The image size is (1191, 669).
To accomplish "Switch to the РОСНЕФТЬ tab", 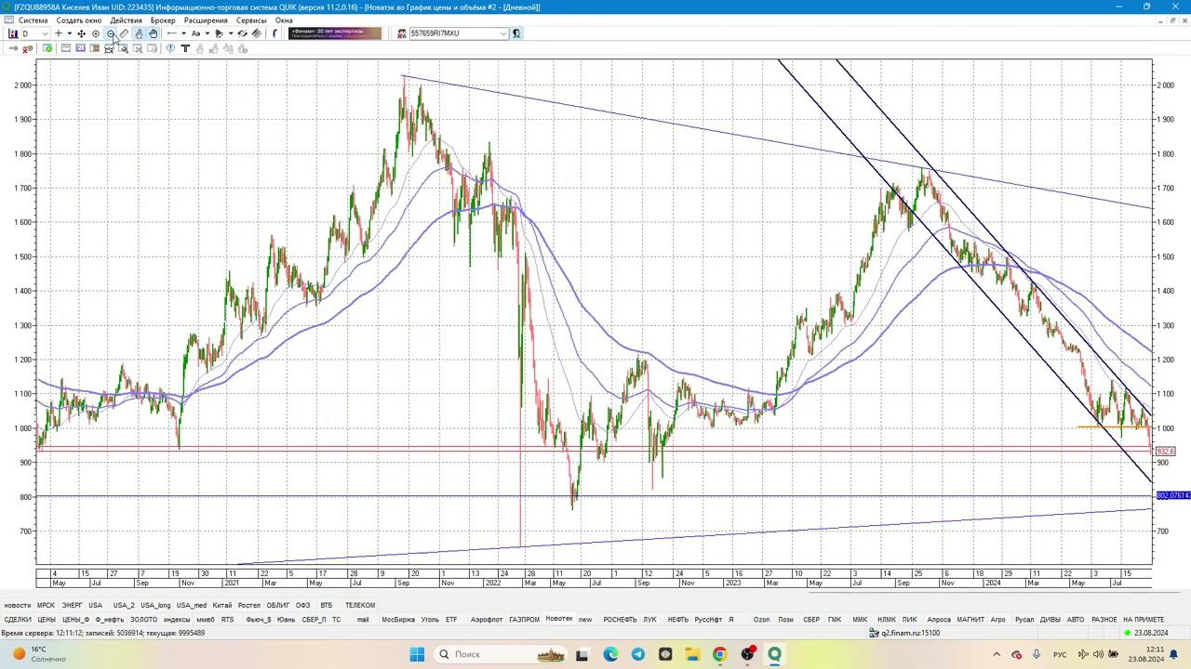I will click(620, 620).
